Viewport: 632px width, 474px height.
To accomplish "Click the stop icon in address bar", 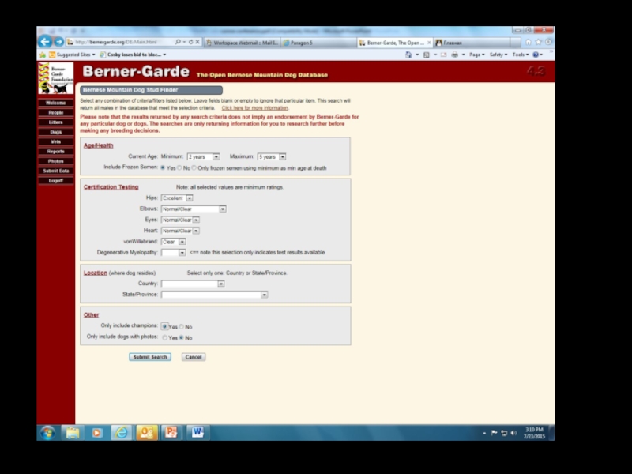I will [x=197, y=42].
